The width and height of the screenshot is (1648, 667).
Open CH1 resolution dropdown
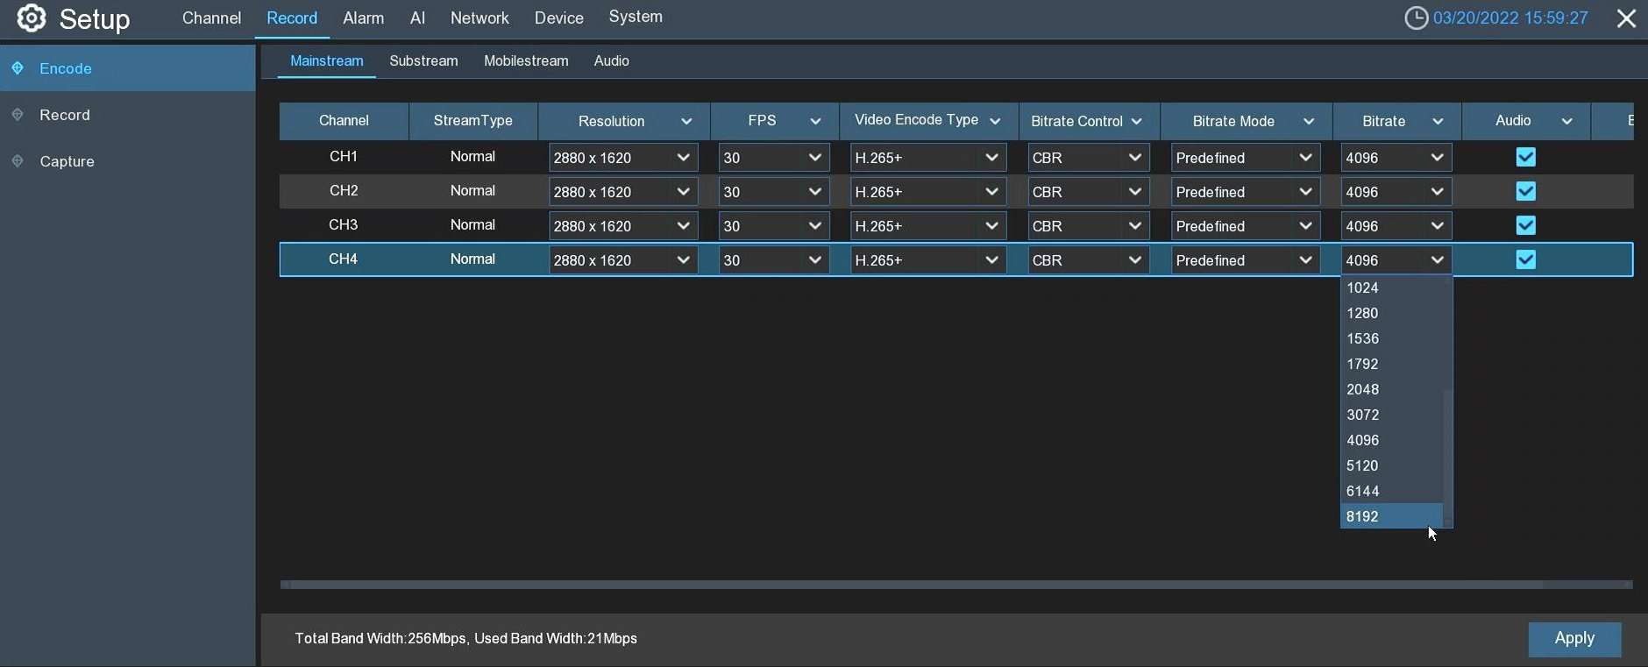(623, 158)
